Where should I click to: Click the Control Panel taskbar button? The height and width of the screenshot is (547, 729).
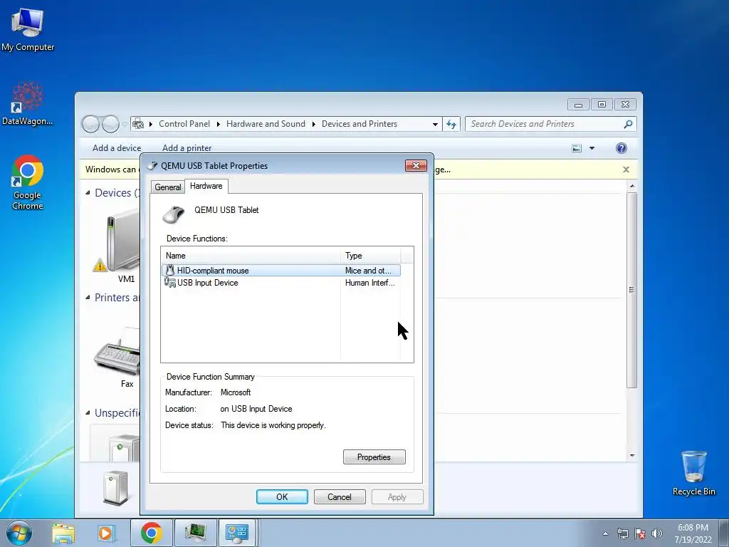pyautogui.click(x=237, y=533)
